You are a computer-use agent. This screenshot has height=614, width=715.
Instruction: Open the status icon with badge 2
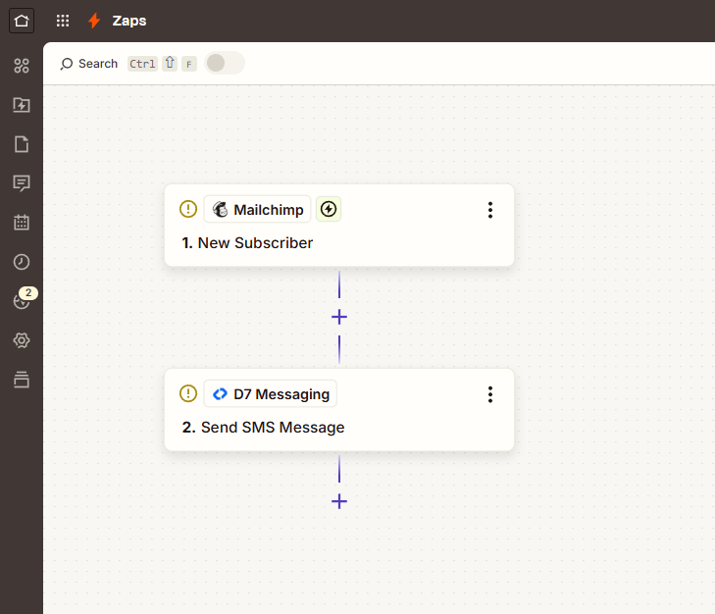coord(22,301)
